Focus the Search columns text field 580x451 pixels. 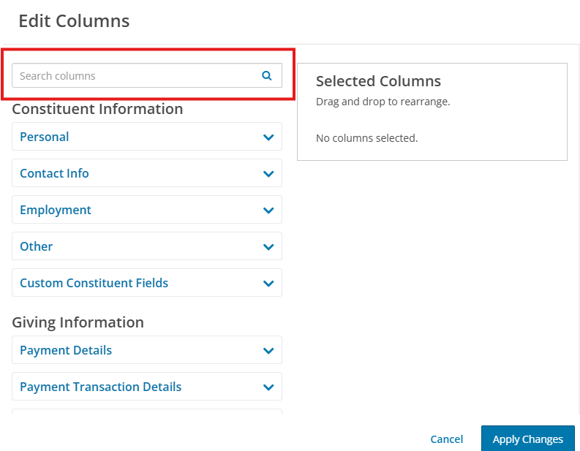[x=147, y=75]
